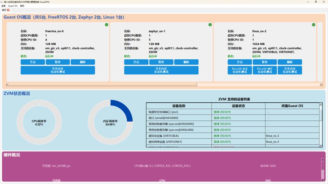Screen dimensions: 328x184
Task: Run freertos_os-0 共享内存 自动化测试
Action: tap(58, 70)
